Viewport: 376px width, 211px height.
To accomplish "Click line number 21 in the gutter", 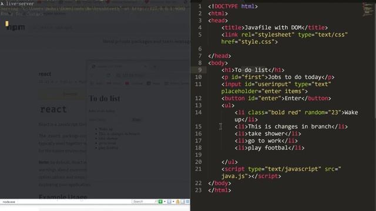I will [198, 169].
